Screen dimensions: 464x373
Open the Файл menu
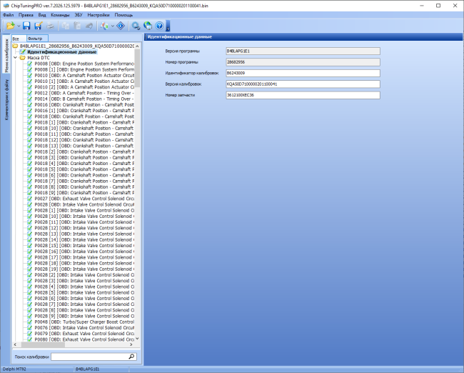[x=9, y=15]
